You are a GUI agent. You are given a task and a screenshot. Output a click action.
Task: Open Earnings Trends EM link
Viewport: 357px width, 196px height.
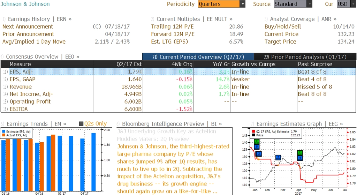pyautogui.click(x=36, y=124)
